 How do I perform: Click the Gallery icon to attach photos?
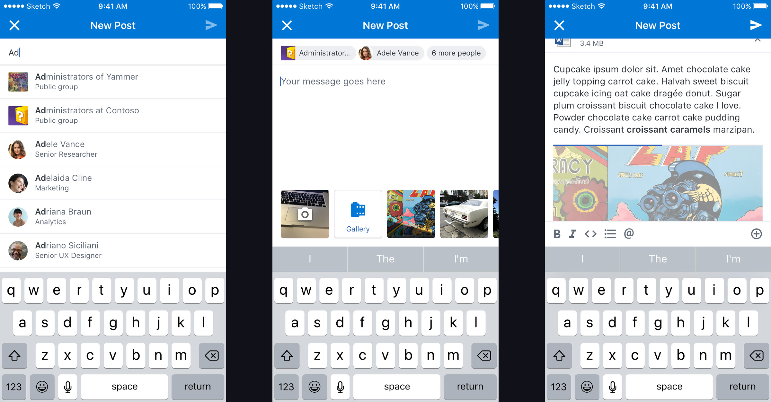point(358,213)
